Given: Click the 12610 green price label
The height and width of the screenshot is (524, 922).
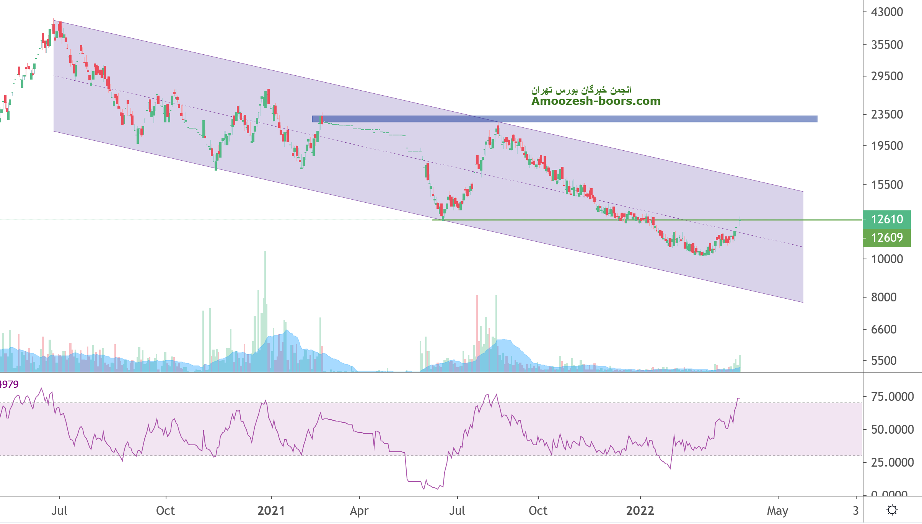Looking at the screenshot, I should (887, 219).
